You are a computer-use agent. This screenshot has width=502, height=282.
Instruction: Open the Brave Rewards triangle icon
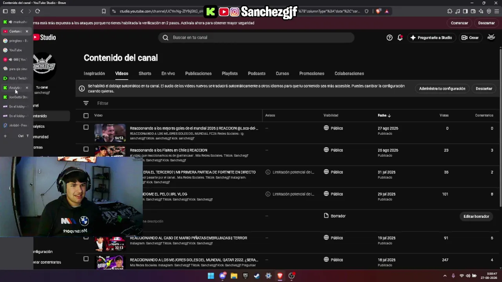[387, 11]
